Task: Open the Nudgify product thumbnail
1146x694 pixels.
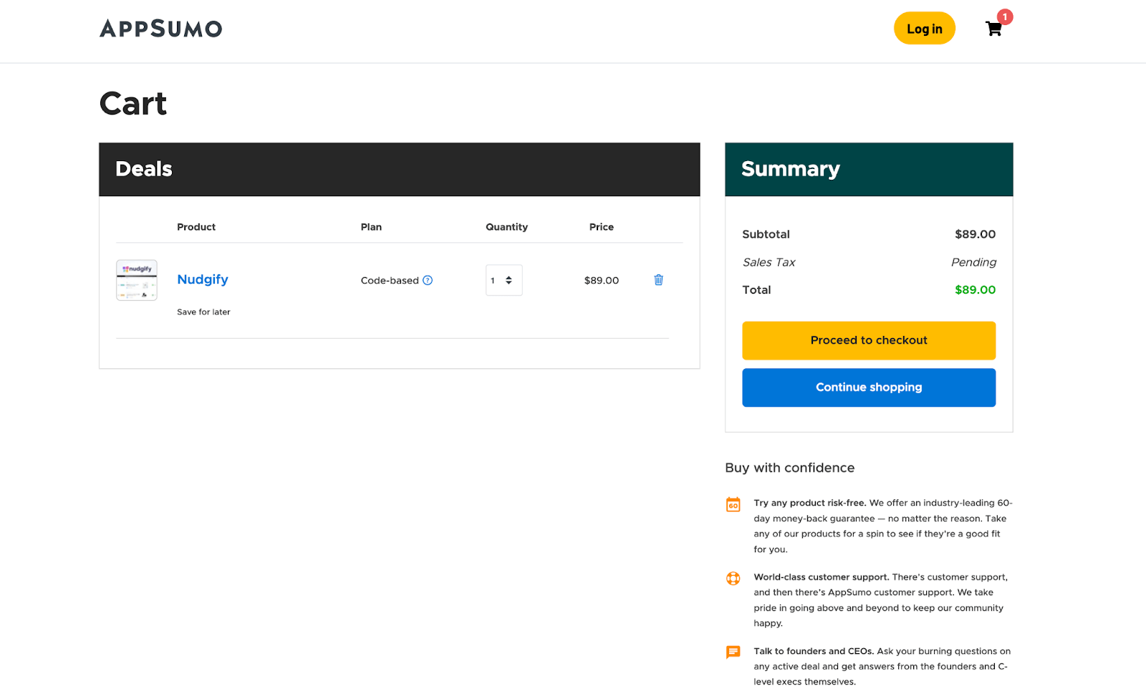Action: (137, 280)
